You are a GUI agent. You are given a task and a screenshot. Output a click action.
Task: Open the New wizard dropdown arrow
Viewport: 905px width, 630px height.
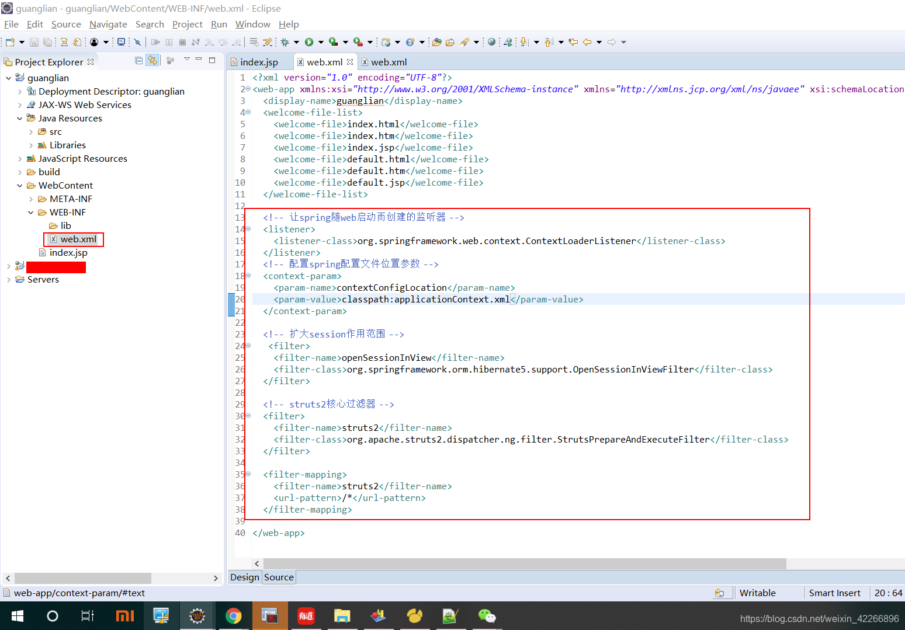(x=22, y=42)
